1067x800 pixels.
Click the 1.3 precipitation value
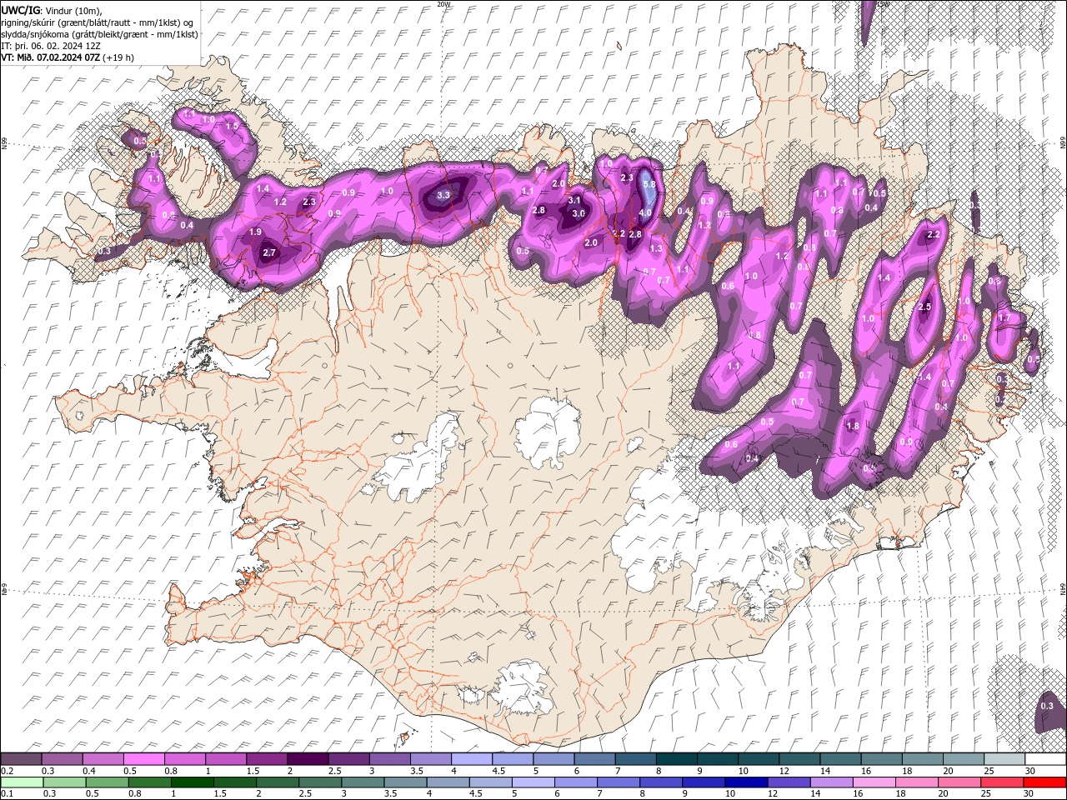(656, 248)
